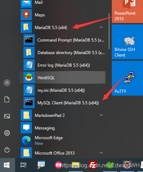The image size is (143, 172).
Task: Click the Microsoft Office 2013 label
Action: pyautogui.click(x=55, y=153)
